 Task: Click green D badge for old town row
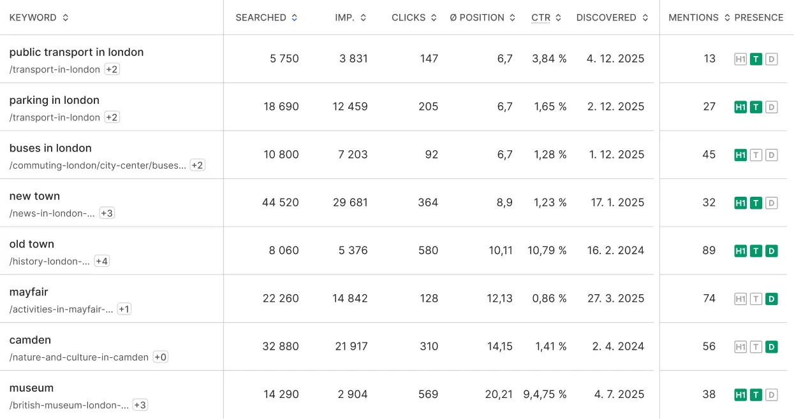[772, 251]
